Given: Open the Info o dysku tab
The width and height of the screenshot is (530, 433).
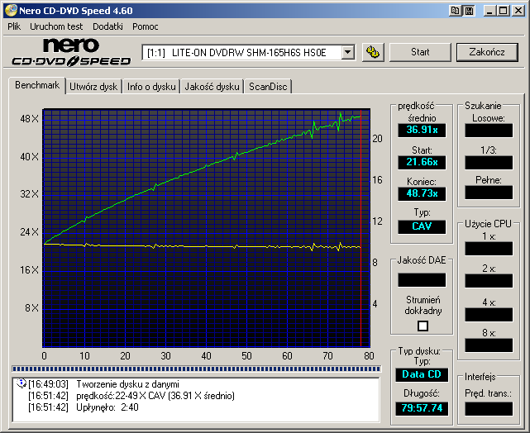Looking at the screenshot, I should [x=151, y=87].
